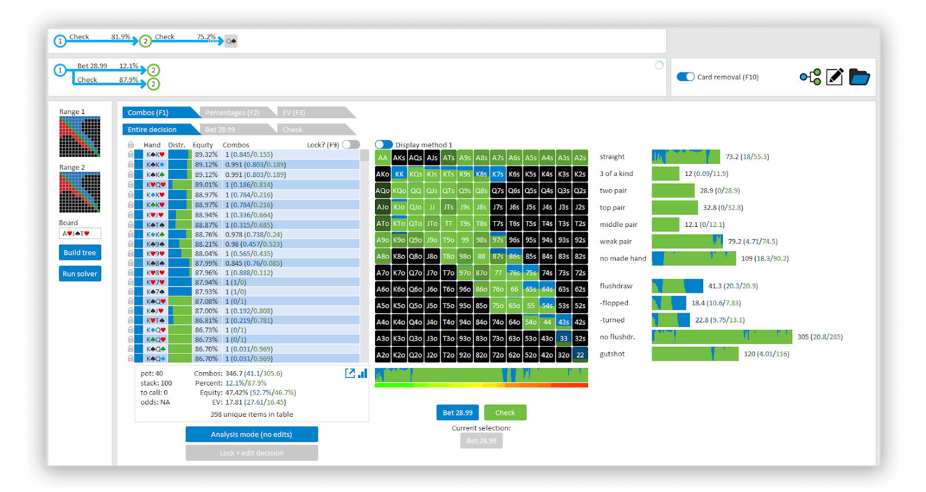Open Range 2 thumbnail grid
The height and width of the screenshot is (492, 926).
point(80,192)
